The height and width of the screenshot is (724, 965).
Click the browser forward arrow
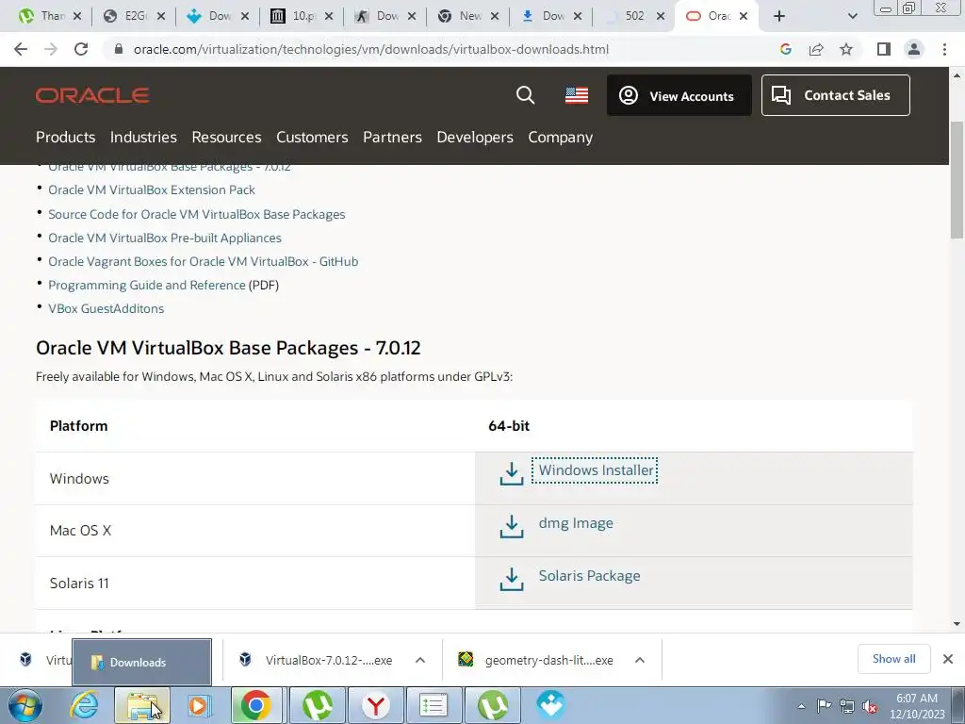pyautogui.click(x=51, y=49)
